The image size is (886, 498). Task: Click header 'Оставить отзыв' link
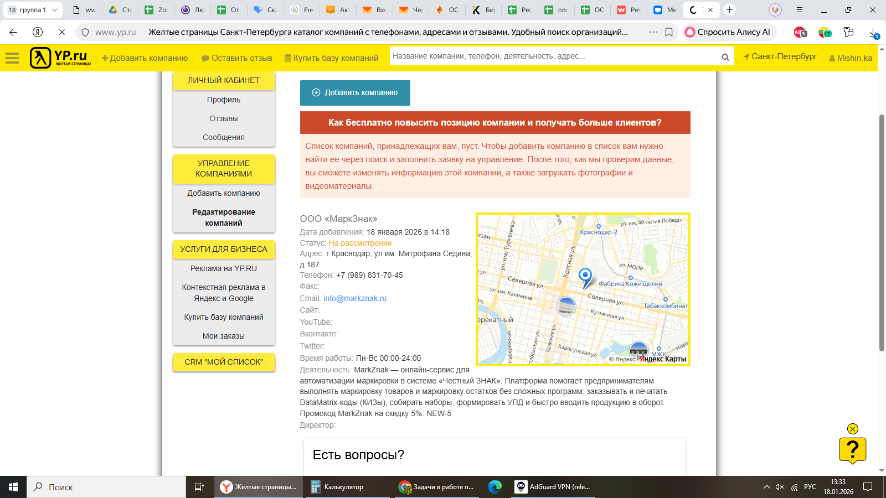(237, 58)
